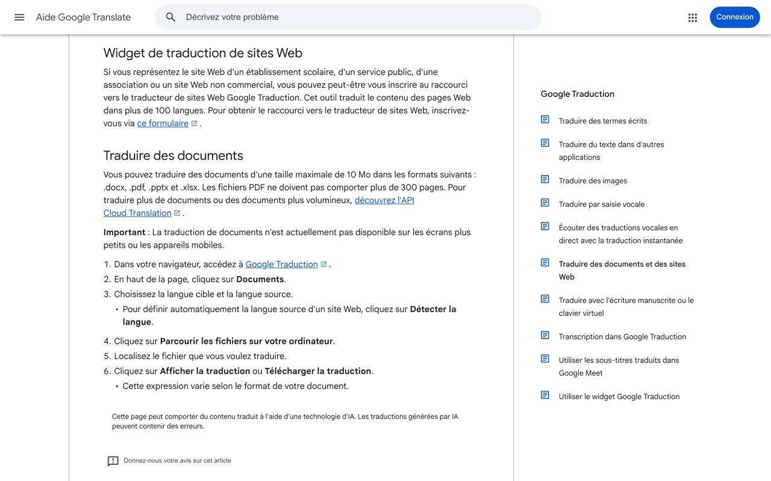Go to 'Traduire des images' article
The image size is (771, 481).
(593, 181)
